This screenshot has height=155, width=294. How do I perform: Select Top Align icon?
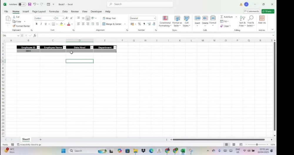click(78, 18)
